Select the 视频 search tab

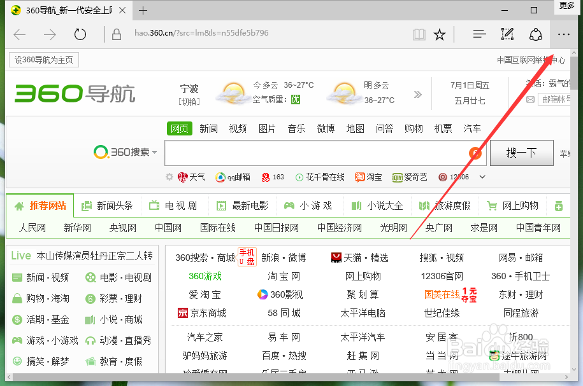coord(238,128)
